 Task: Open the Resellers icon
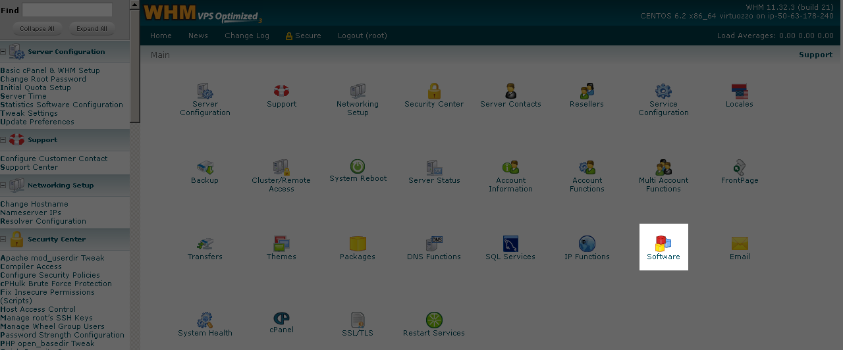587,91
